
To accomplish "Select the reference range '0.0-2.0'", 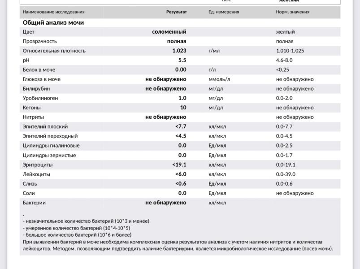I will click(x=284, y=98).
